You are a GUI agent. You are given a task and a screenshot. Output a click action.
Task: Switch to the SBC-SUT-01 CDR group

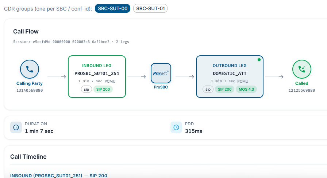pos(150,8)
